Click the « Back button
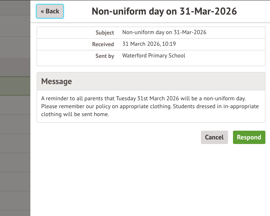Viewport: 270px width, 216px height. [x=50, y=11]
